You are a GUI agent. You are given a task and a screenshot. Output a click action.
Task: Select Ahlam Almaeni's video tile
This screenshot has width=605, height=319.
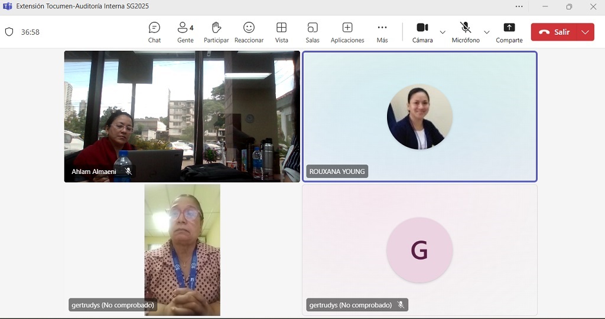(182, 116)
